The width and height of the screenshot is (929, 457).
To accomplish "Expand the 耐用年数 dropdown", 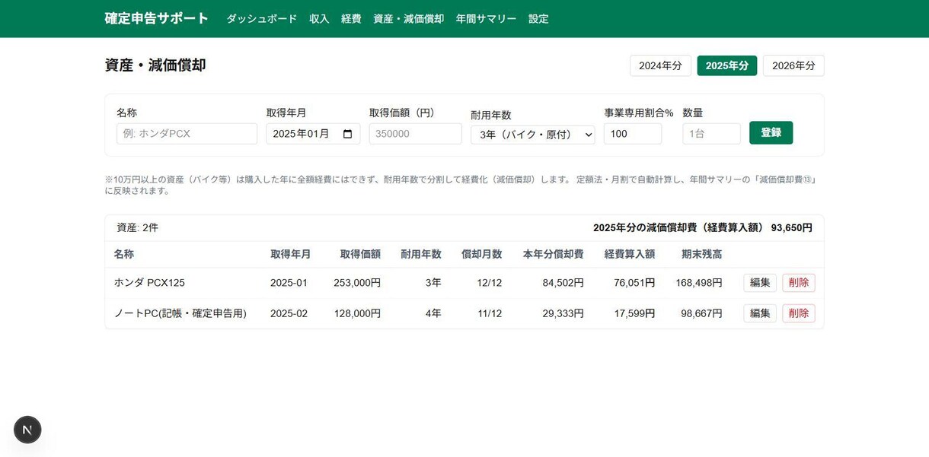I will 532,135.
